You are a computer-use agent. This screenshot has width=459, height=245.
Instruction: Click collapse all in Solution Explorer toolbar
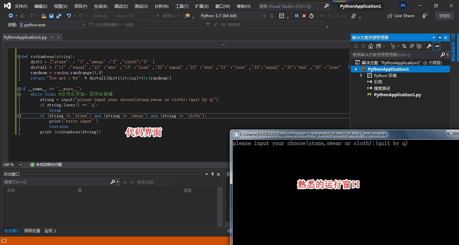[x=412, y=46]
